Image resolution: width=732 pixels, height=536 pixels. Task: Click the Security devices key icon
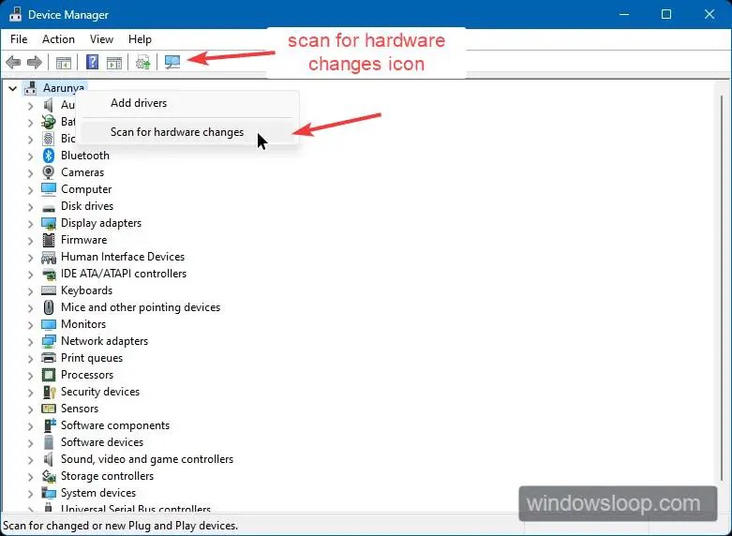pyautogui.click(x=49, y=392)
